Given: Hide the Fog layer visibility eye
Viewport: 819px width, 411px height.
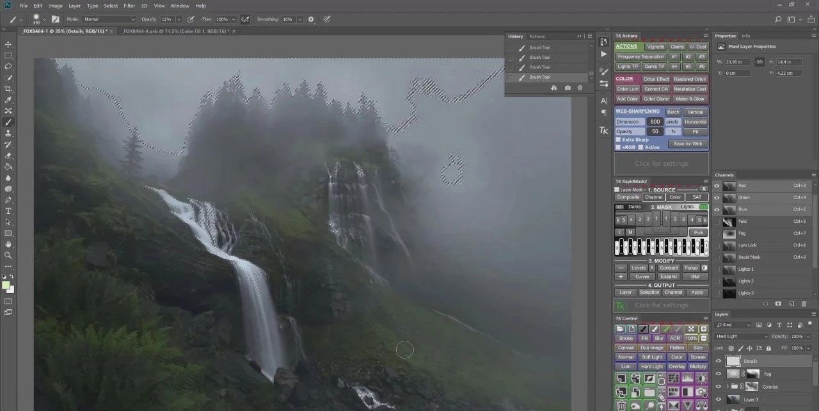Looking at the screenshot, I should click(719, 374).
